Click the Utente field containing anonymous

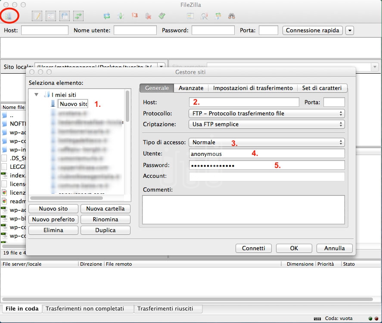point(267,154)
